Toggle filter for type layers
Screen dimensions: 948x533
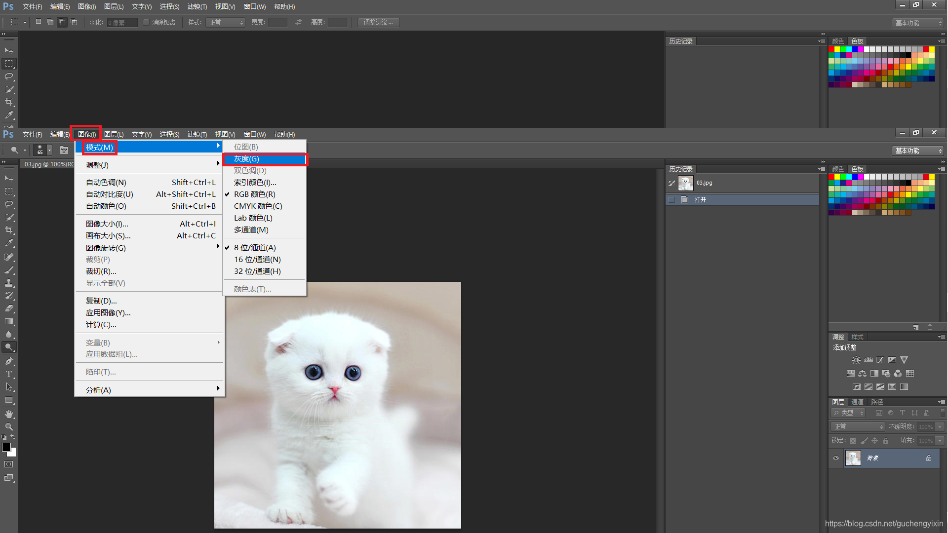[903, 413]
